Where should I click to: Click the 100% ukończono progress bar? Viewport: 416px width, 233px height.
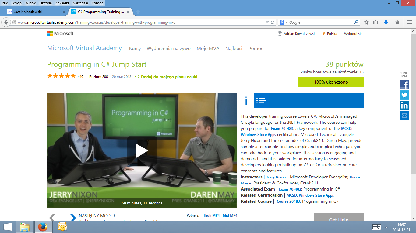[x=331, y=82]
